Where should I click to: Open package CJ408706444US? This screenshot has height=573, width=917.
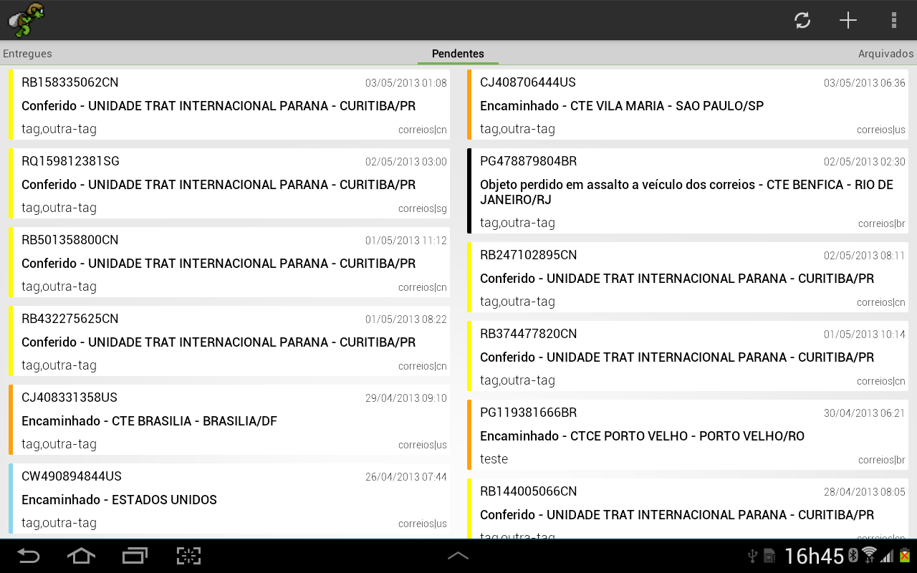point(688,105)
